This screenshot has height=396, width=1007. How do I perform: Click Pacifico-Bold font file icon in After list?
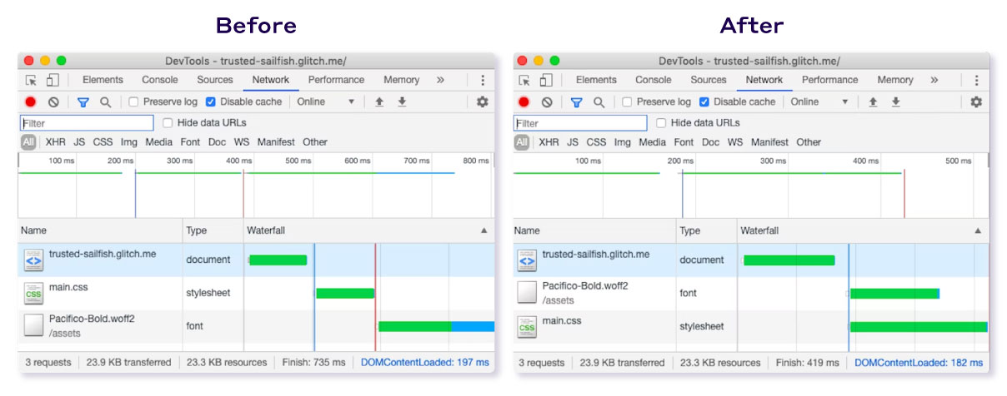tap(527, 293)
